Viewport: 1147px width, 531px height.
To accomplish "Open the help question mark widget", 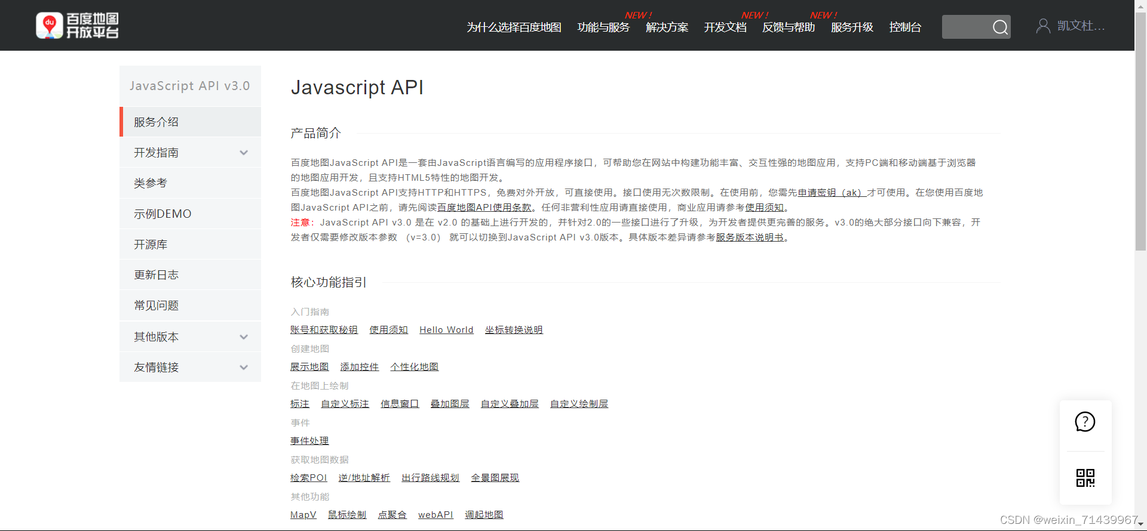I will (1085, 422).
